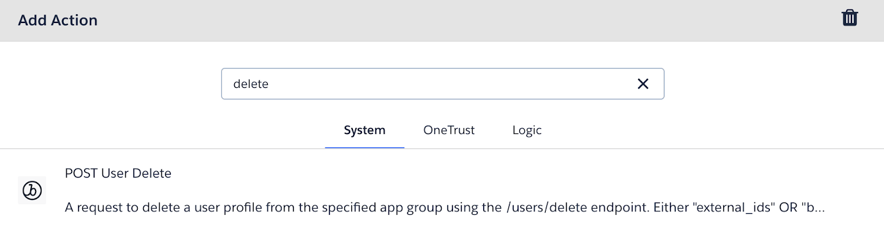Screen dimensions: 884x229
Task: Select the Logic tab
Action: [527, 130]
